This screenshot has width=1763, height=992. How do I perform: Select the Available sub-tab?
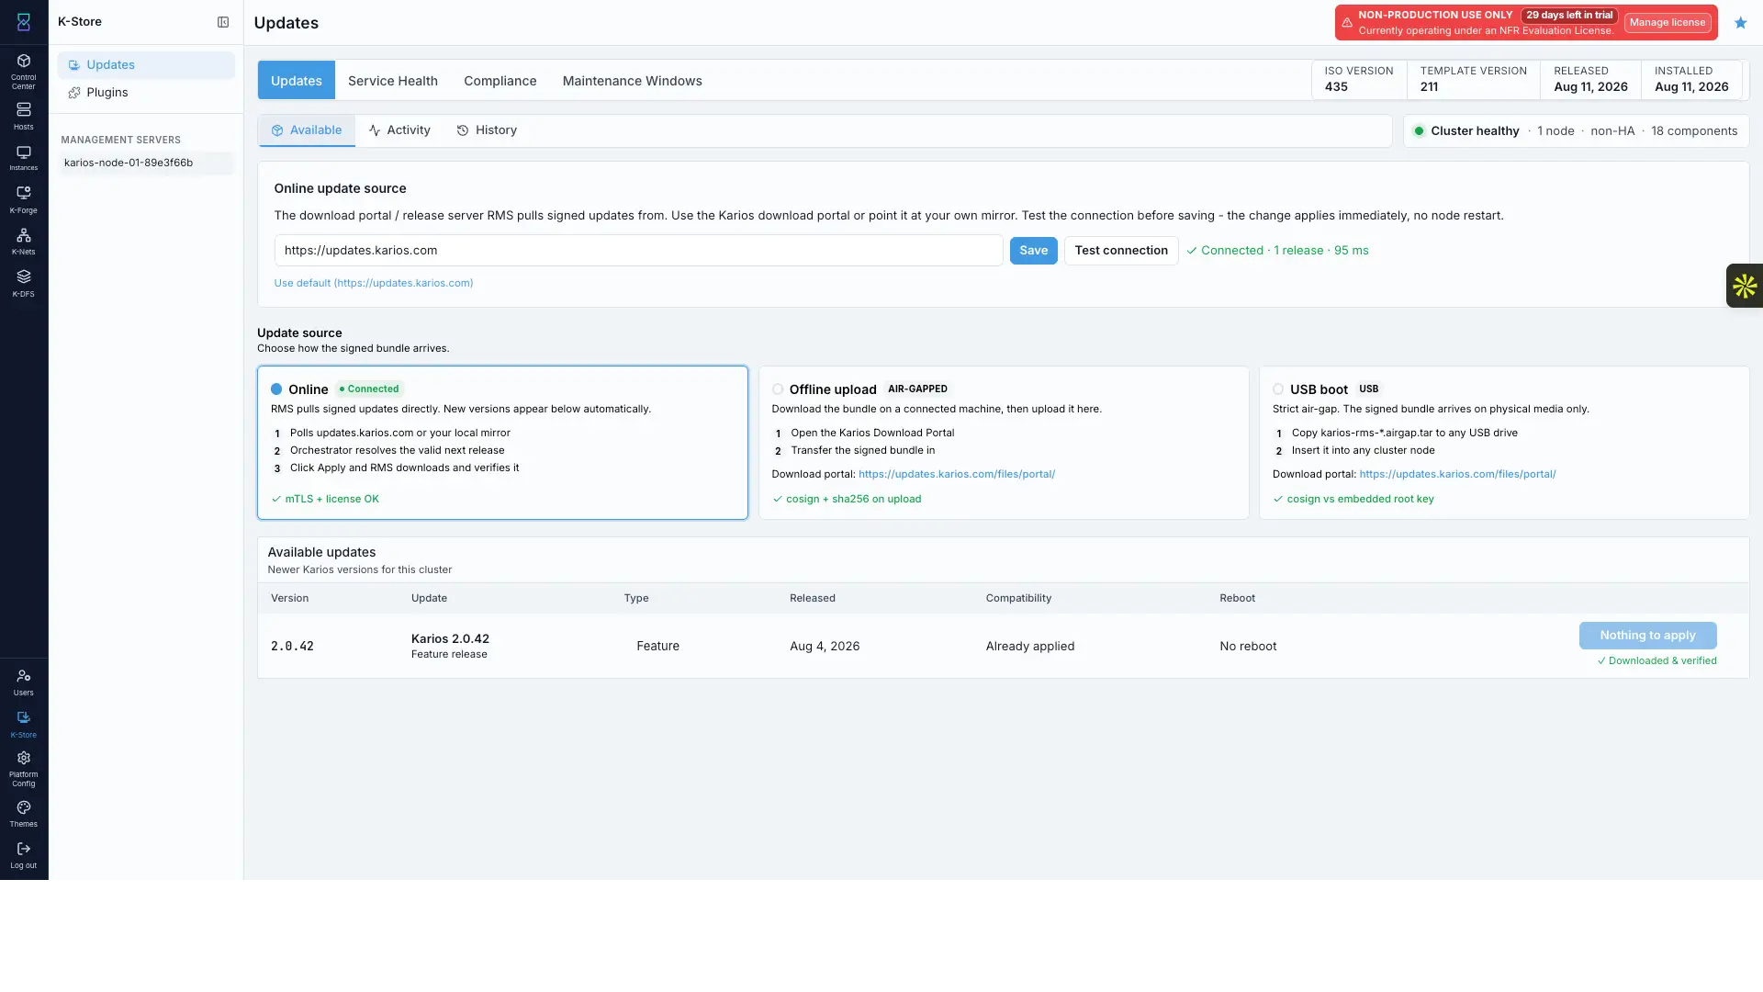click(x=307, y=130)
